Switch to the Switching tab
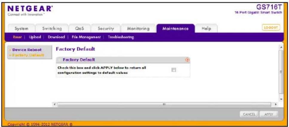Viewport: 289px width, 127px height. pyautogui.click(x=52, y=29)
